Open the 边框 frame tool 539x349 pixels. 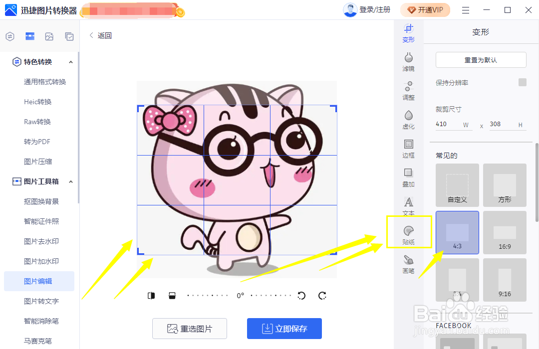[408, 149]
